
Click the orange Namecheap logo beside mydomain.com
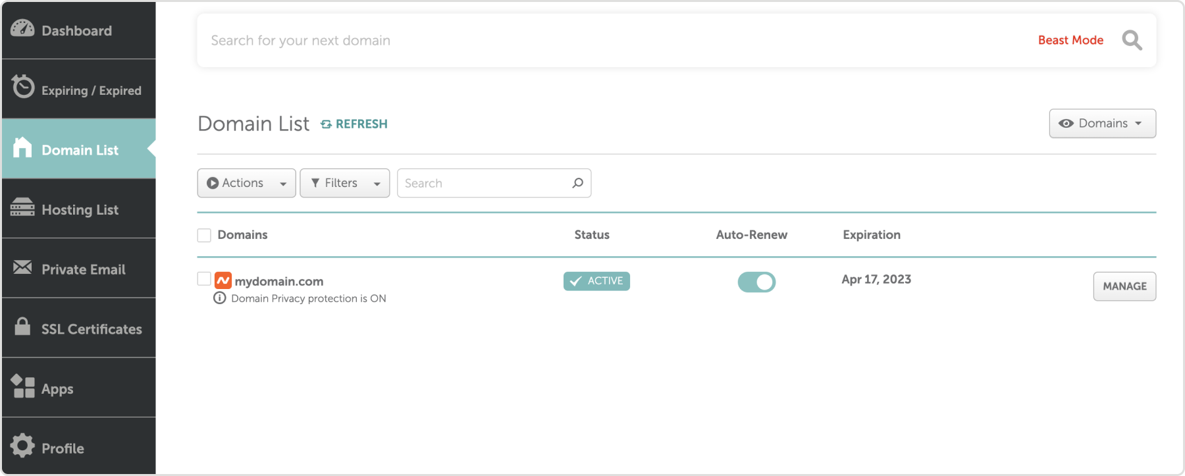223,280
